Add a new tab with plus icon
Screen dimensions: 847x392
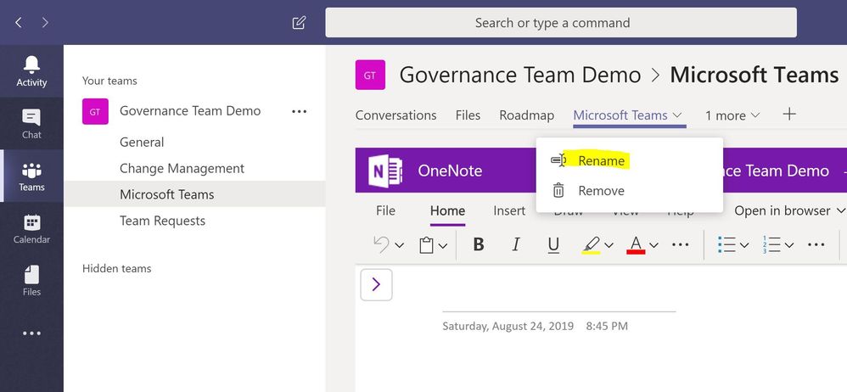coord(789,114)
